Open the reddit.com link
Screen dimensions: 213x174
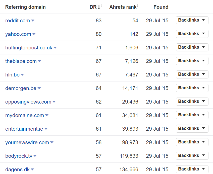click(18, 21)
